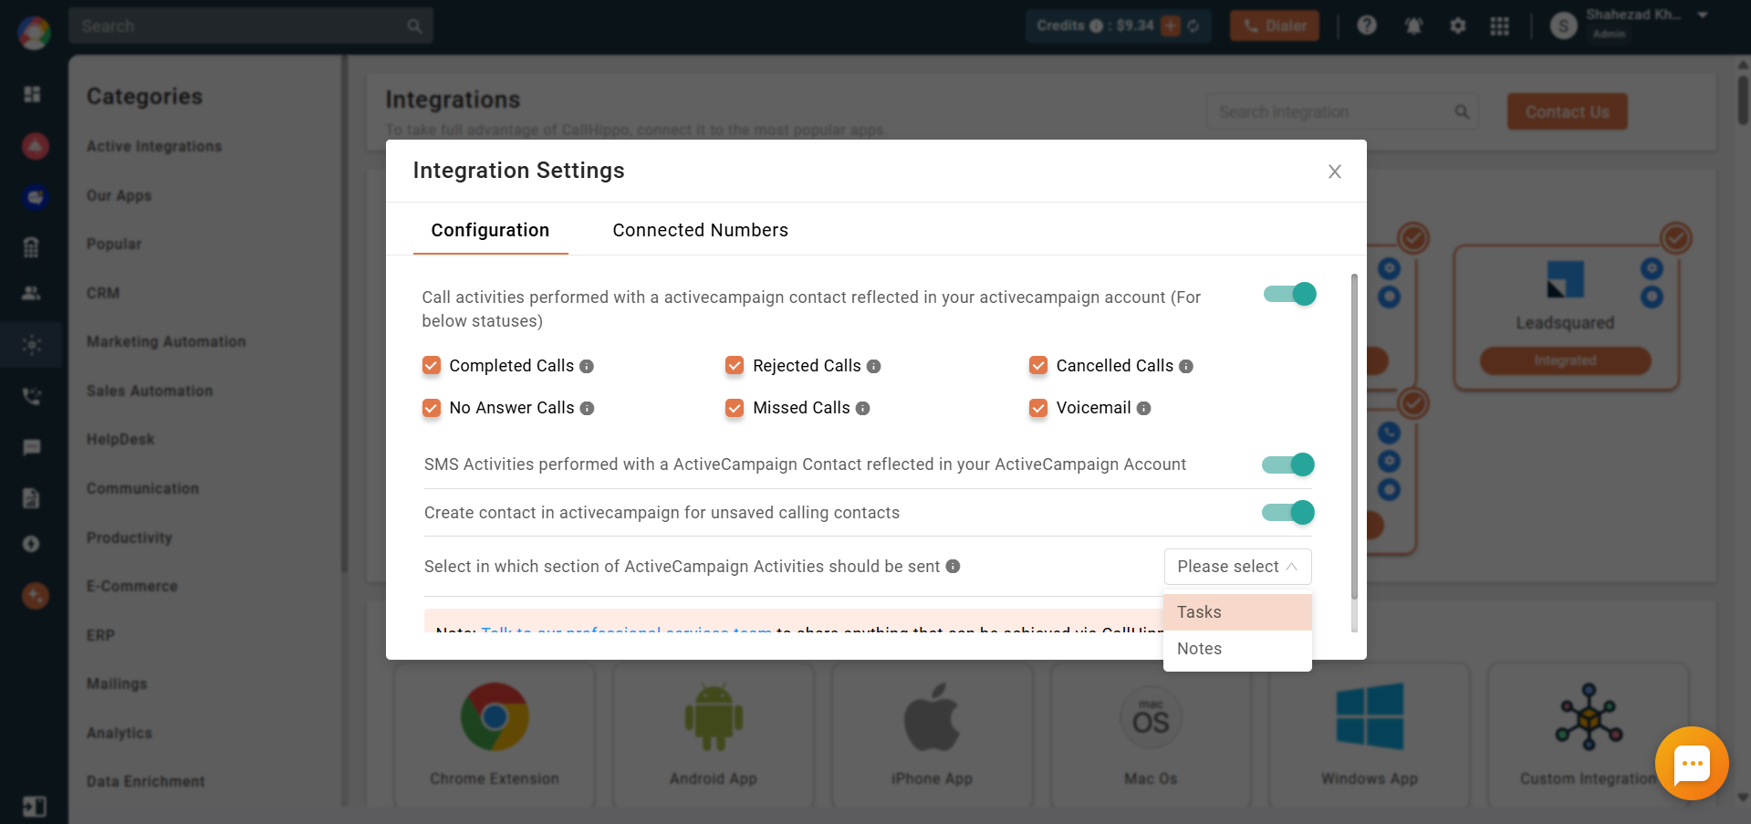Open the help question mark icon
The image size is (1751, 824).
click(1366, 26)
